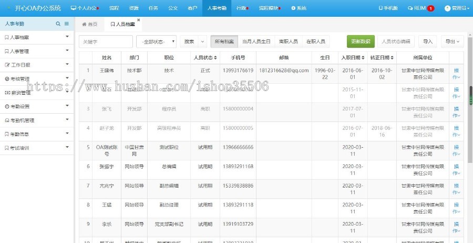
Task: Open REIM chat bubble icon
Action: (x=410, y=8)
